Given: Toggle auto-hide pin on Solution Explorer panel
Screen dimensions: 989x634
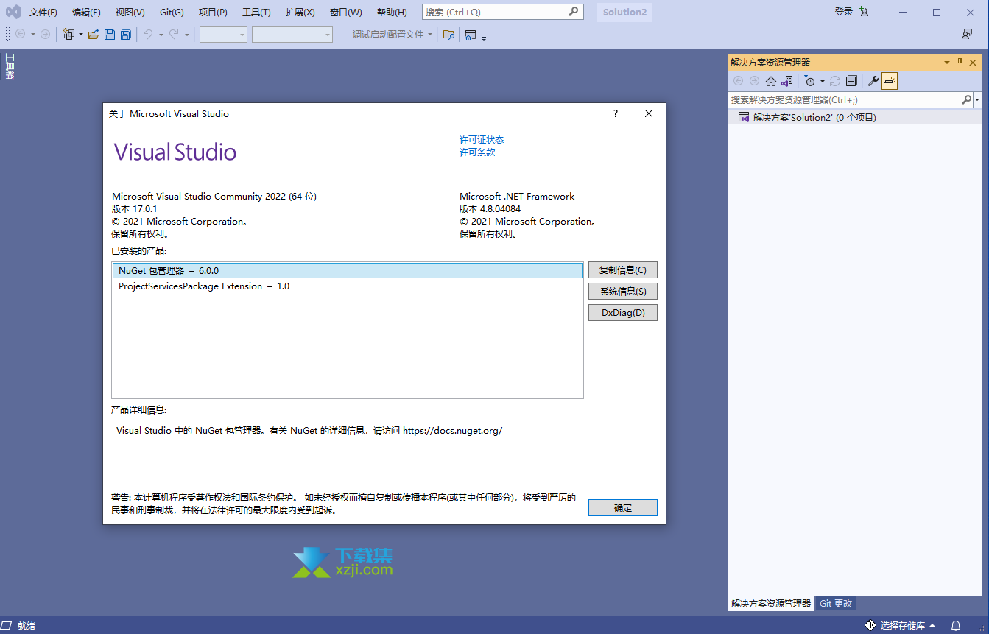Looking at the screenshot, I should pyautogui.click(x=960, y=63).
